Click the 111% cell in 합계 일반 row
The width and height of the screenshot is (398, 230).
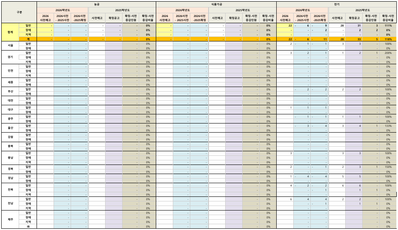pos(388,26)
